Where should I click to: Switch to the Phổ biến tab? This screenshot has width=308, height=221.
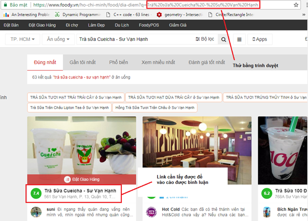coord(118,63)
